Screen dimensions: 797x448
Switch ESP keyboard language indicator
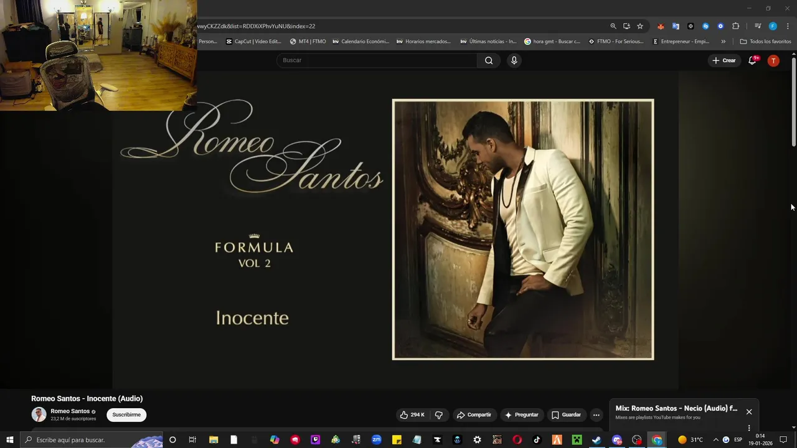738,440
